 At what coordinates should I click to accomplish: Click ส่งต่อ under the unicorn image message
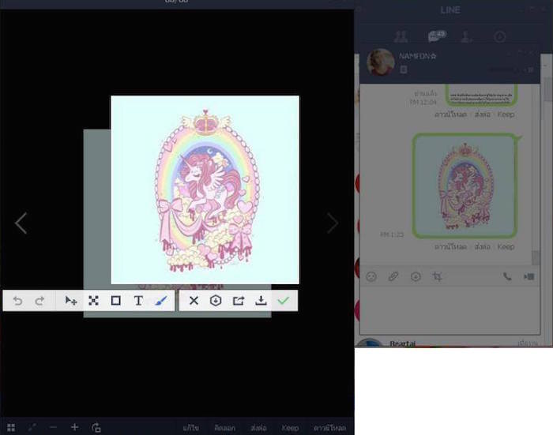(x=482, y=246)
